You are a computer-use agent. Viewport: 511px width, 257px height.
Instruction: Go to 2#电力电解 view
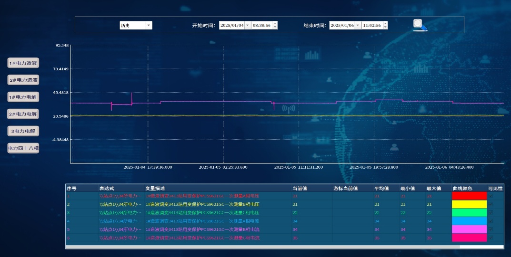click(x=23, y=114)
